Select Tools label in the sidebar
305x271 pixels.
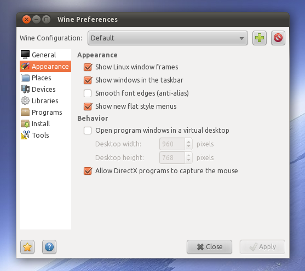pos(41,135)
